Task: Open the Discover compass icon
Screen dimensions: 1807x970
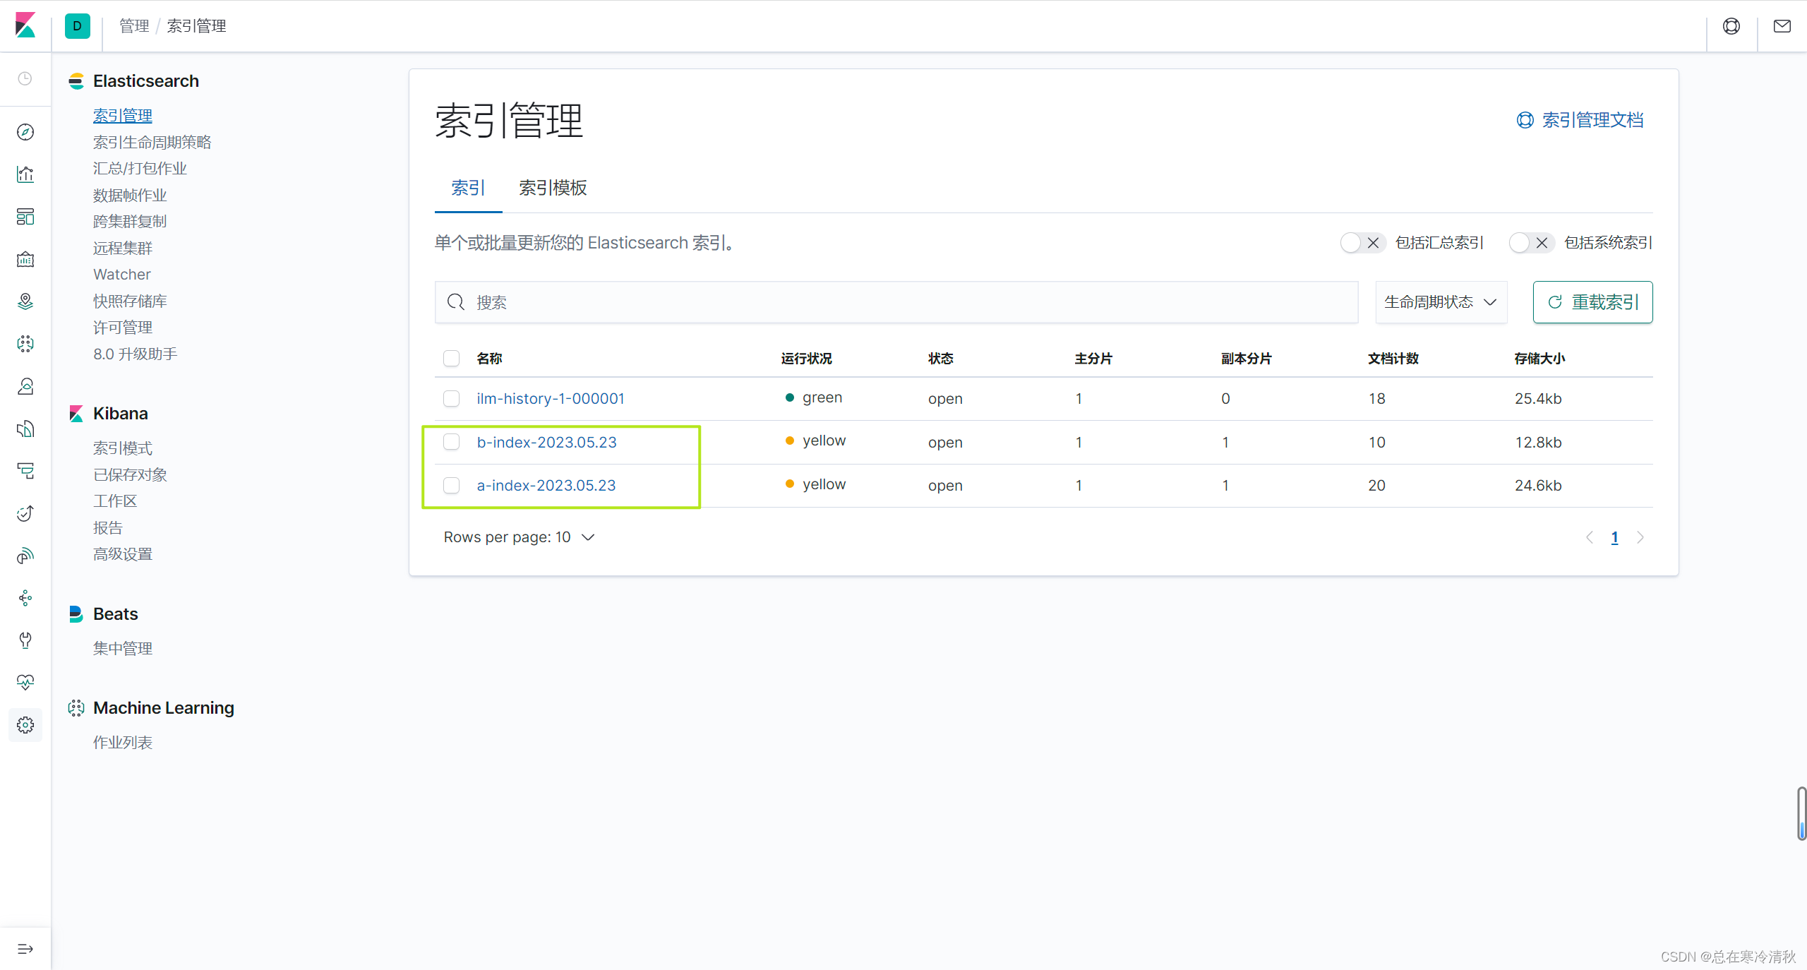Action: (x=25, y=132)
